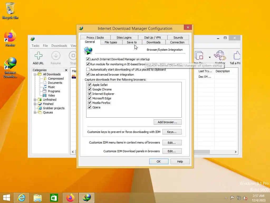Click the Action Center flag tray icon

(x=232, y=198)
